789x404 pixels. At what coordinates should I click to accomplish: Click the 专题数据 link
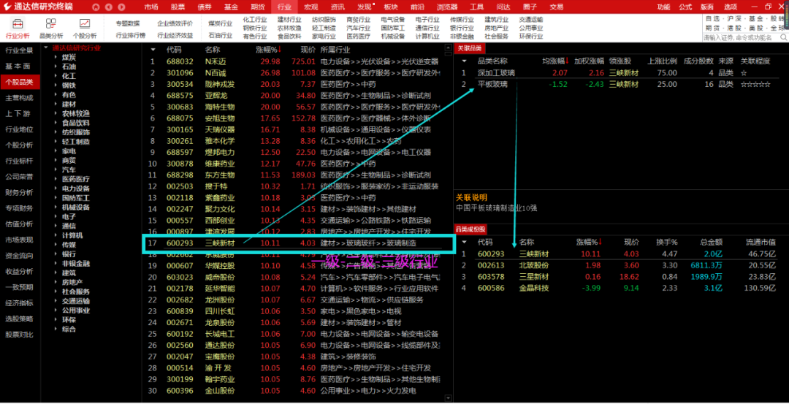127,23
